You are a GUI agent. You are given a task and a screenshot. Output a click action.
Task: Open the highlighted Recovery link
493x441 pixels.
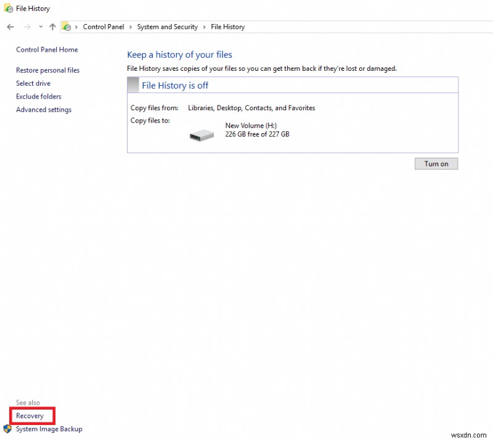pos(30,416)
